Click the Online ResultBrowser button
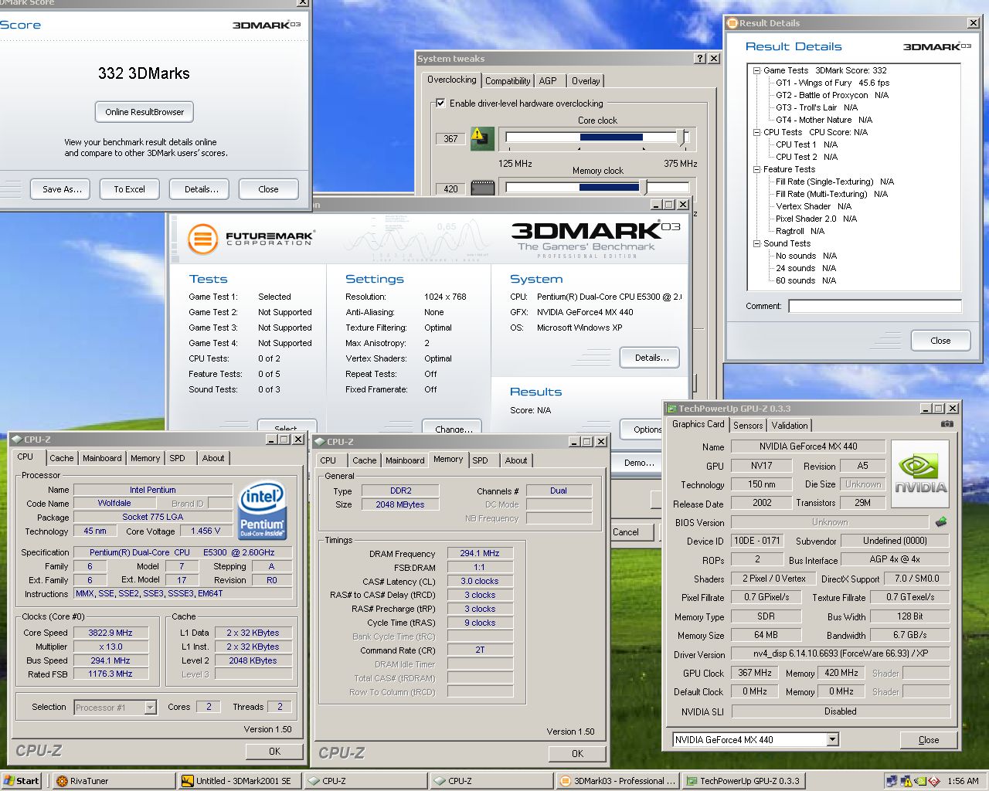Image resolution: width=989 pixels, height=791 pixels. coord(144,112)
